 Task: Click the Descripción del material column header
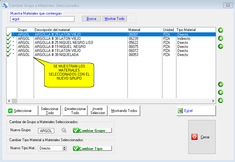[80, 30]
